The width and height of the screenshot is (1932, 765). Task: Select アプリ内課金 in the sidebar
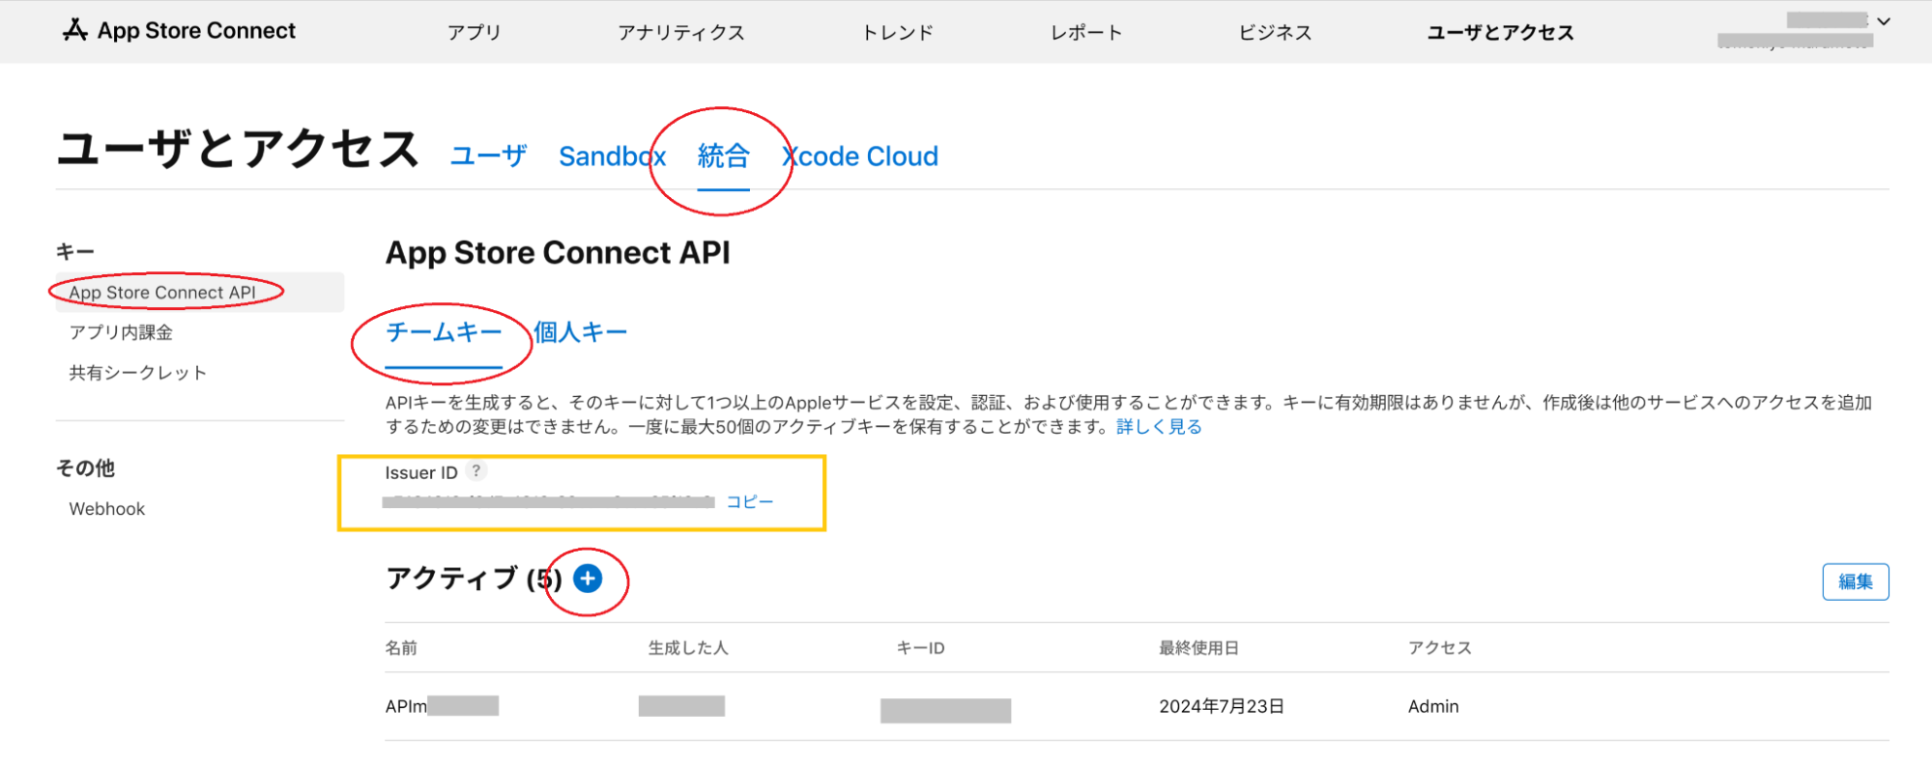[x=121, y=332]
